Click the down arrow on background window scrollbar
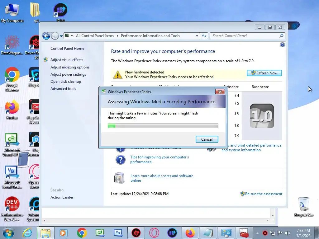Viewport: 319px width, 239px height. [273, 215]
